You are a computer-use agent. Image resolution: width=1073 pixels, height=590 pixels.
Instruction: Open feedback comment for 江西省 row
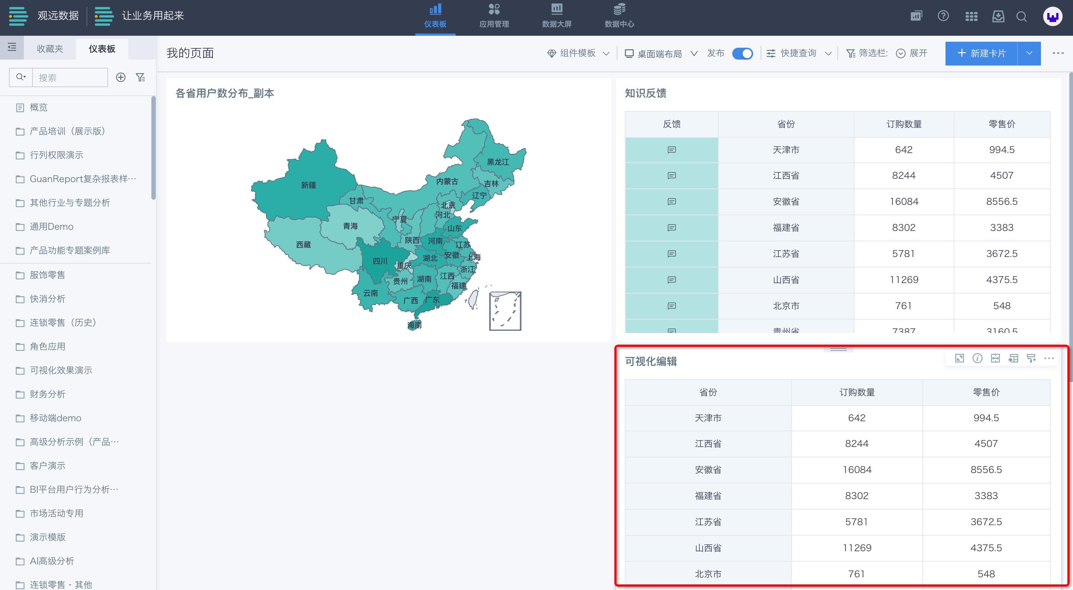click(671, 175)
